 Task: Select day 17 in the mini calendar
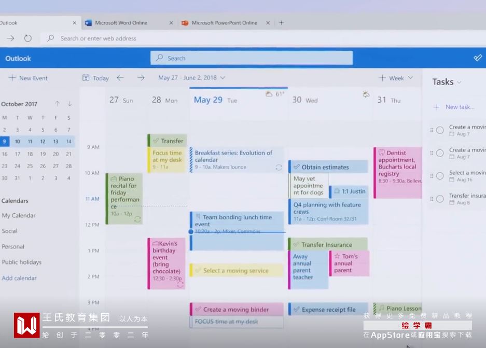pyautogui.click(x=17, y=154)
